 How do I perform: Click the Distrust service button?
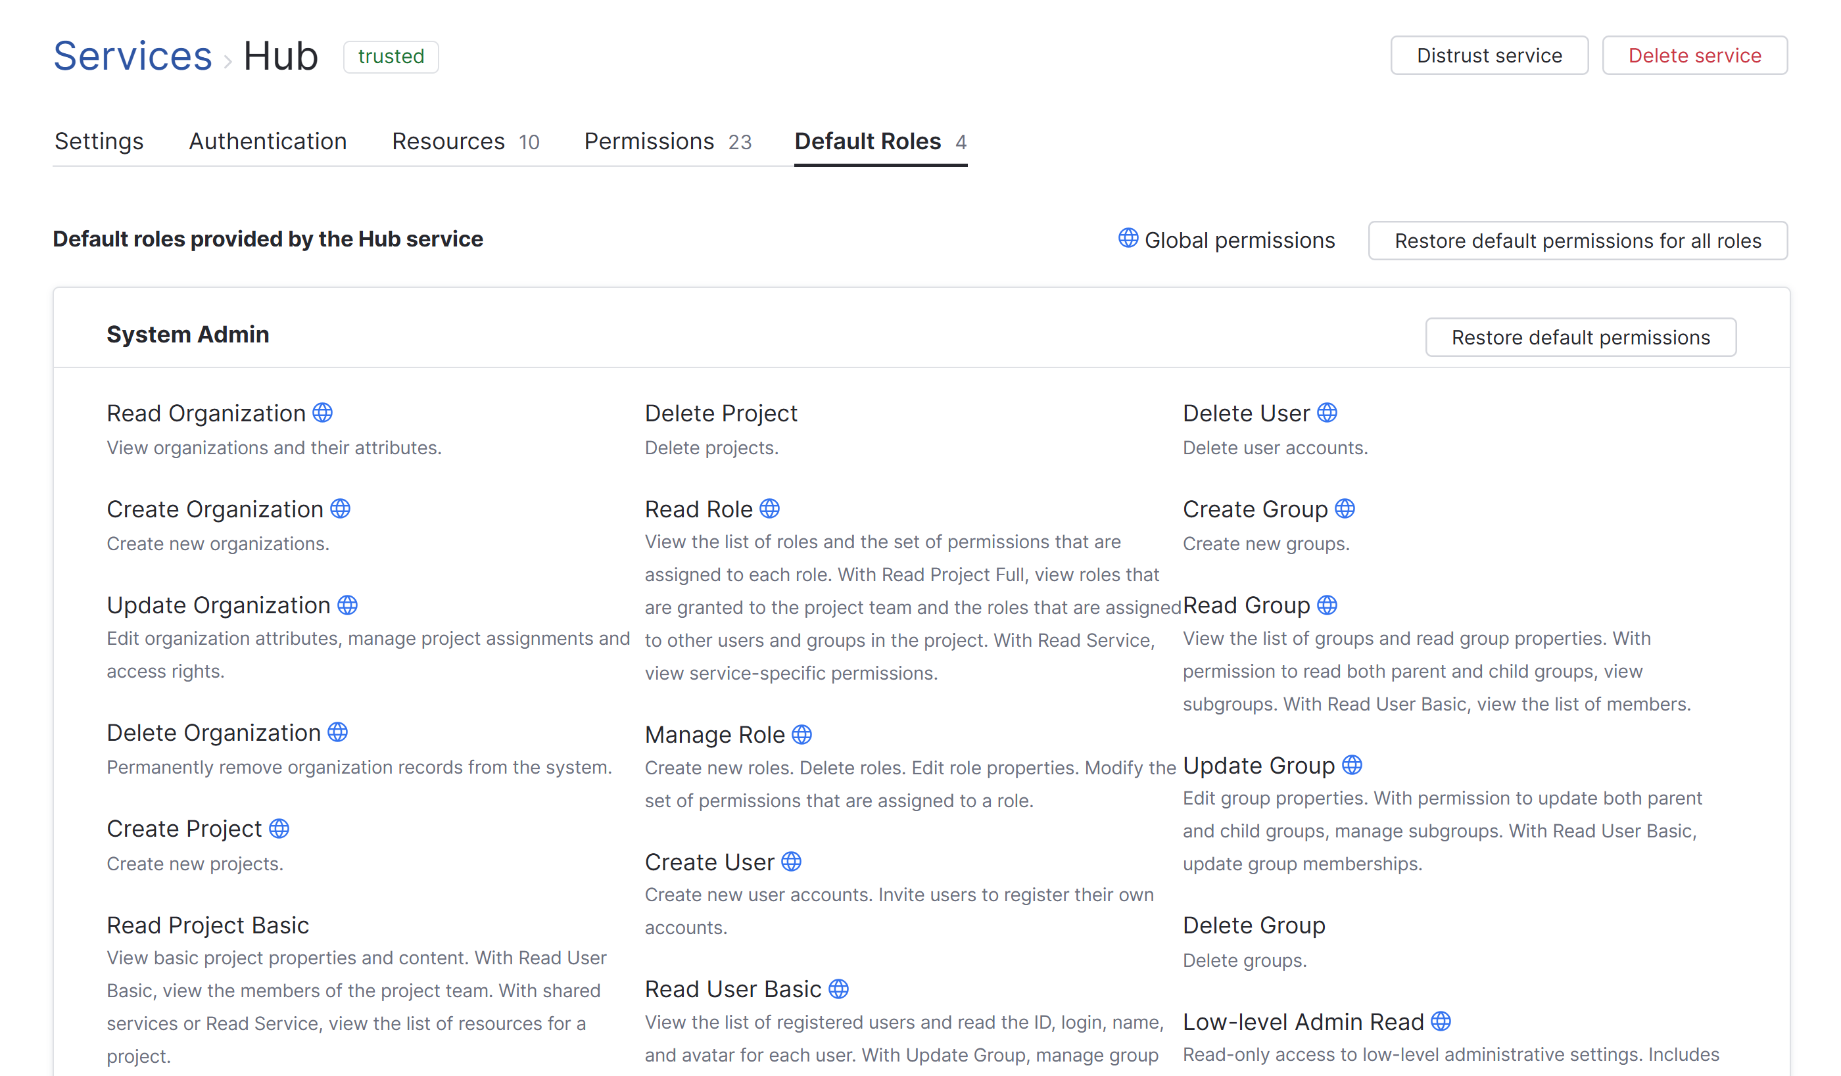[x=1488, y=55]
